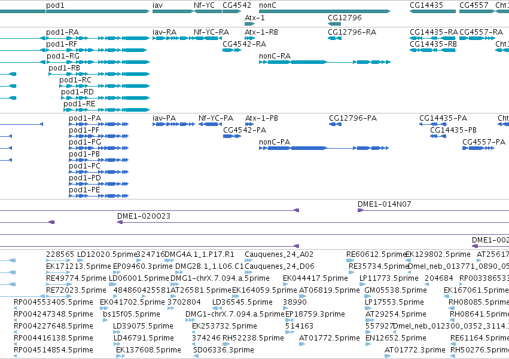Screen dimensions: 509x359
Task: Click protein CG14435-PB
Action: click(453, 130)
